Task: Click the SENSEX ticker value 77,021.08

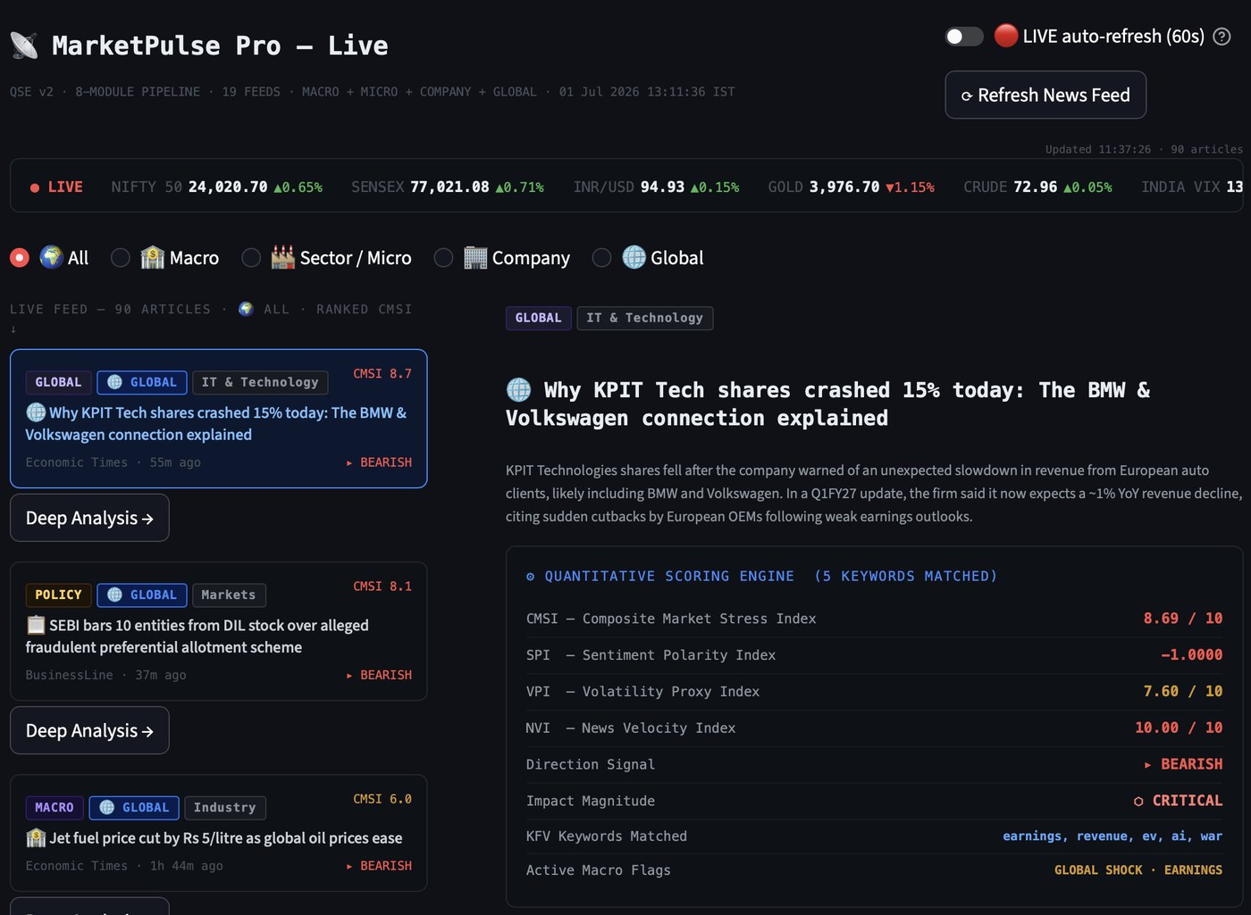Action: click(450, 187)
